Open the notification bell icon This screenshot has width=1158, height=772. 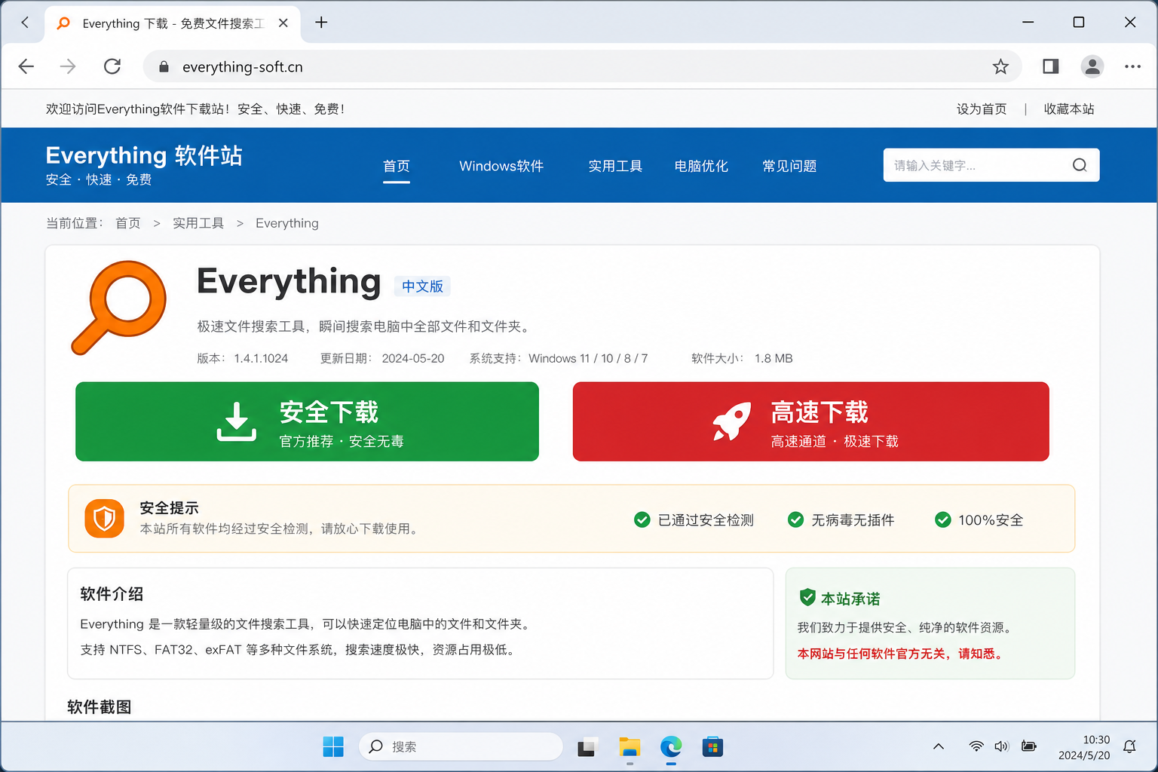pyautogui.click(x=1129, y=746)
